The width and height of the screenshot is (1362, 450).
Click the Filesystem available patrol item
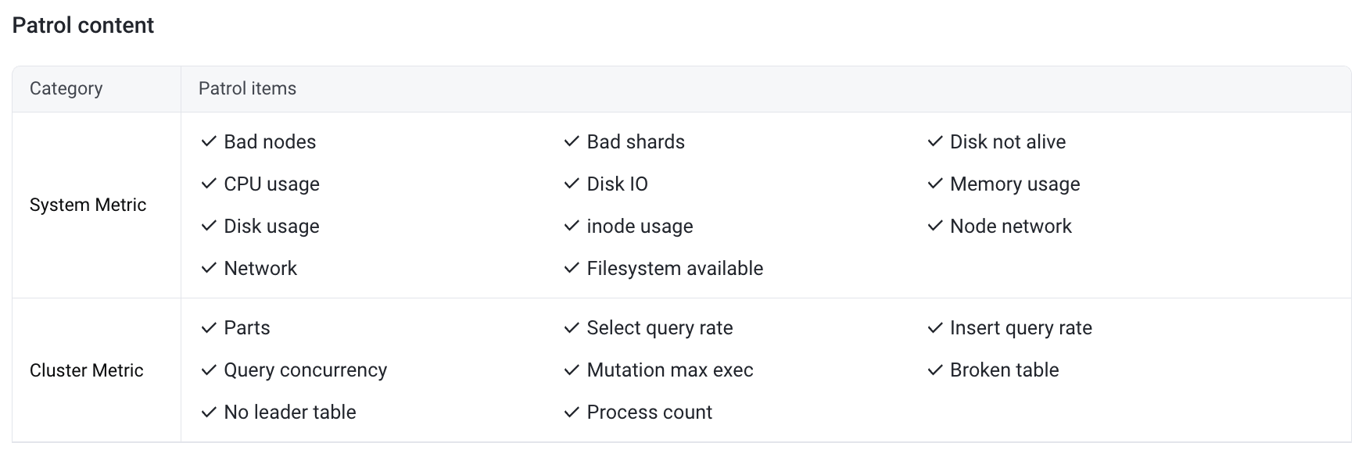tap(675, 268)
